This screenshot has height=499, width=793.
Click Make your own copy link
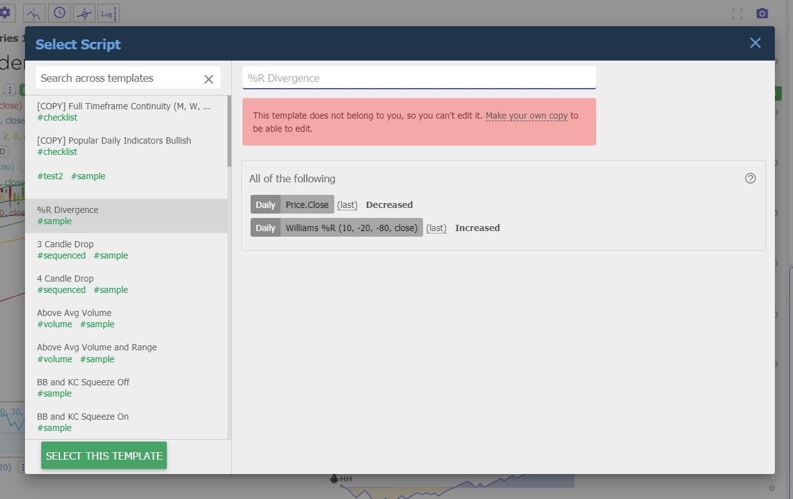(526, 116)
